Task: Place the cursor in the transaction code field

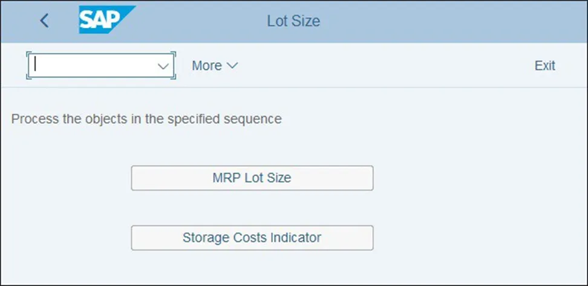Action: tap(91, 65)
